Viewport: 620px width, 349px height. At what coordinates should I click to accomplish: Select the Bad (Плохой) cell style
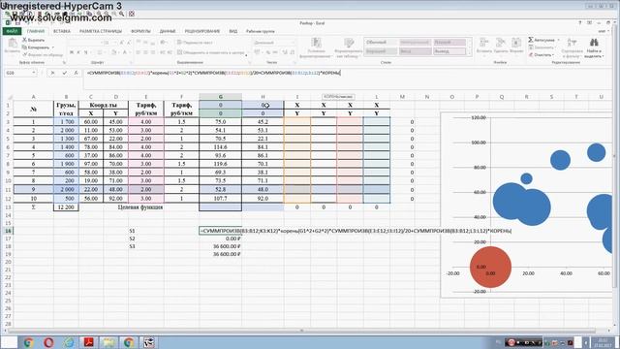(x=449, y=43)
